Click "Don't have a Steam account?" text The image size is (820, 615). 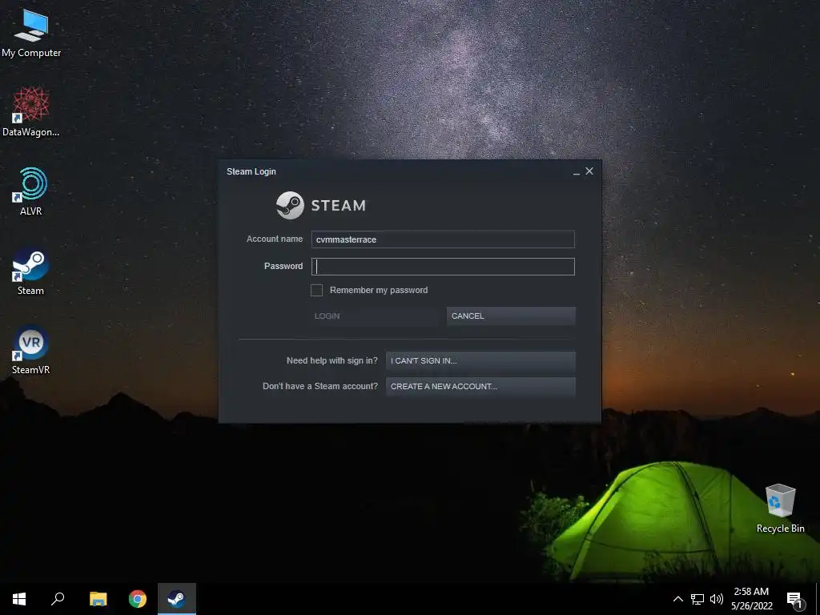click(320, 386)
